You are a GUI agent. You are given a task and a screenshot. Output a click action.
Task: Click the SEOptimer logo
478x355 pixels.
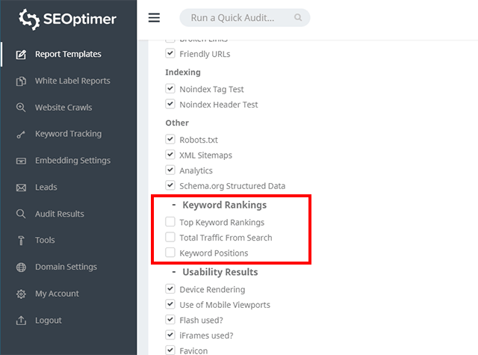pos(67,18)
